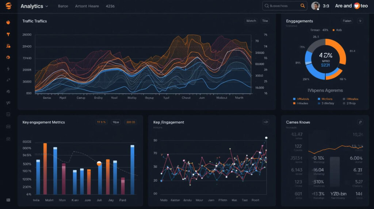
Task: Expand the small button right of Fialen
Action: [x=360, y=21]
